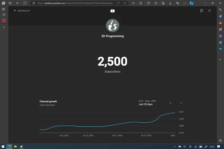224x149 pixels.
Task: Click the 2,500 subscriber count
Action: pos(113,61)
